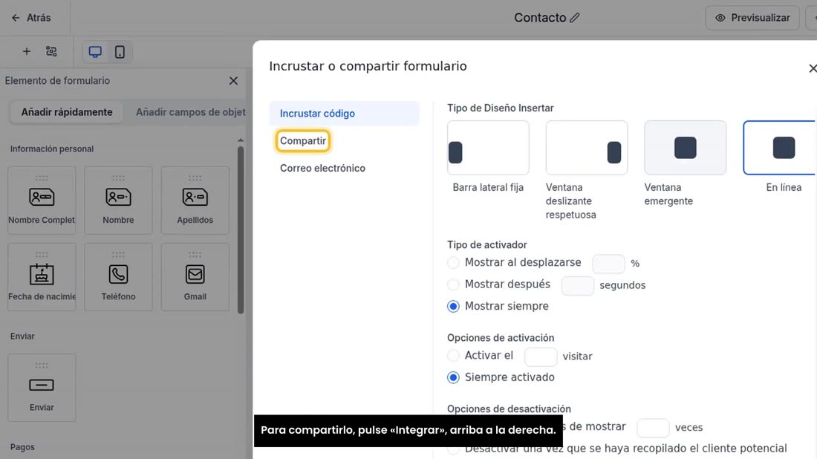Viewport: 817px width, 459px height.
Task: Focus the visit number input
Action: click(x=541, y=357)
